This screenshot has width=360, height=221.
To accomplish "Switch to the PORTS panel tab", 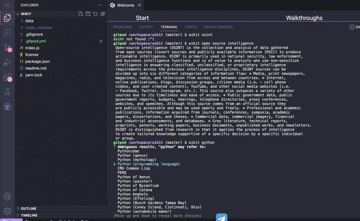I will click(x=191, y=27).
